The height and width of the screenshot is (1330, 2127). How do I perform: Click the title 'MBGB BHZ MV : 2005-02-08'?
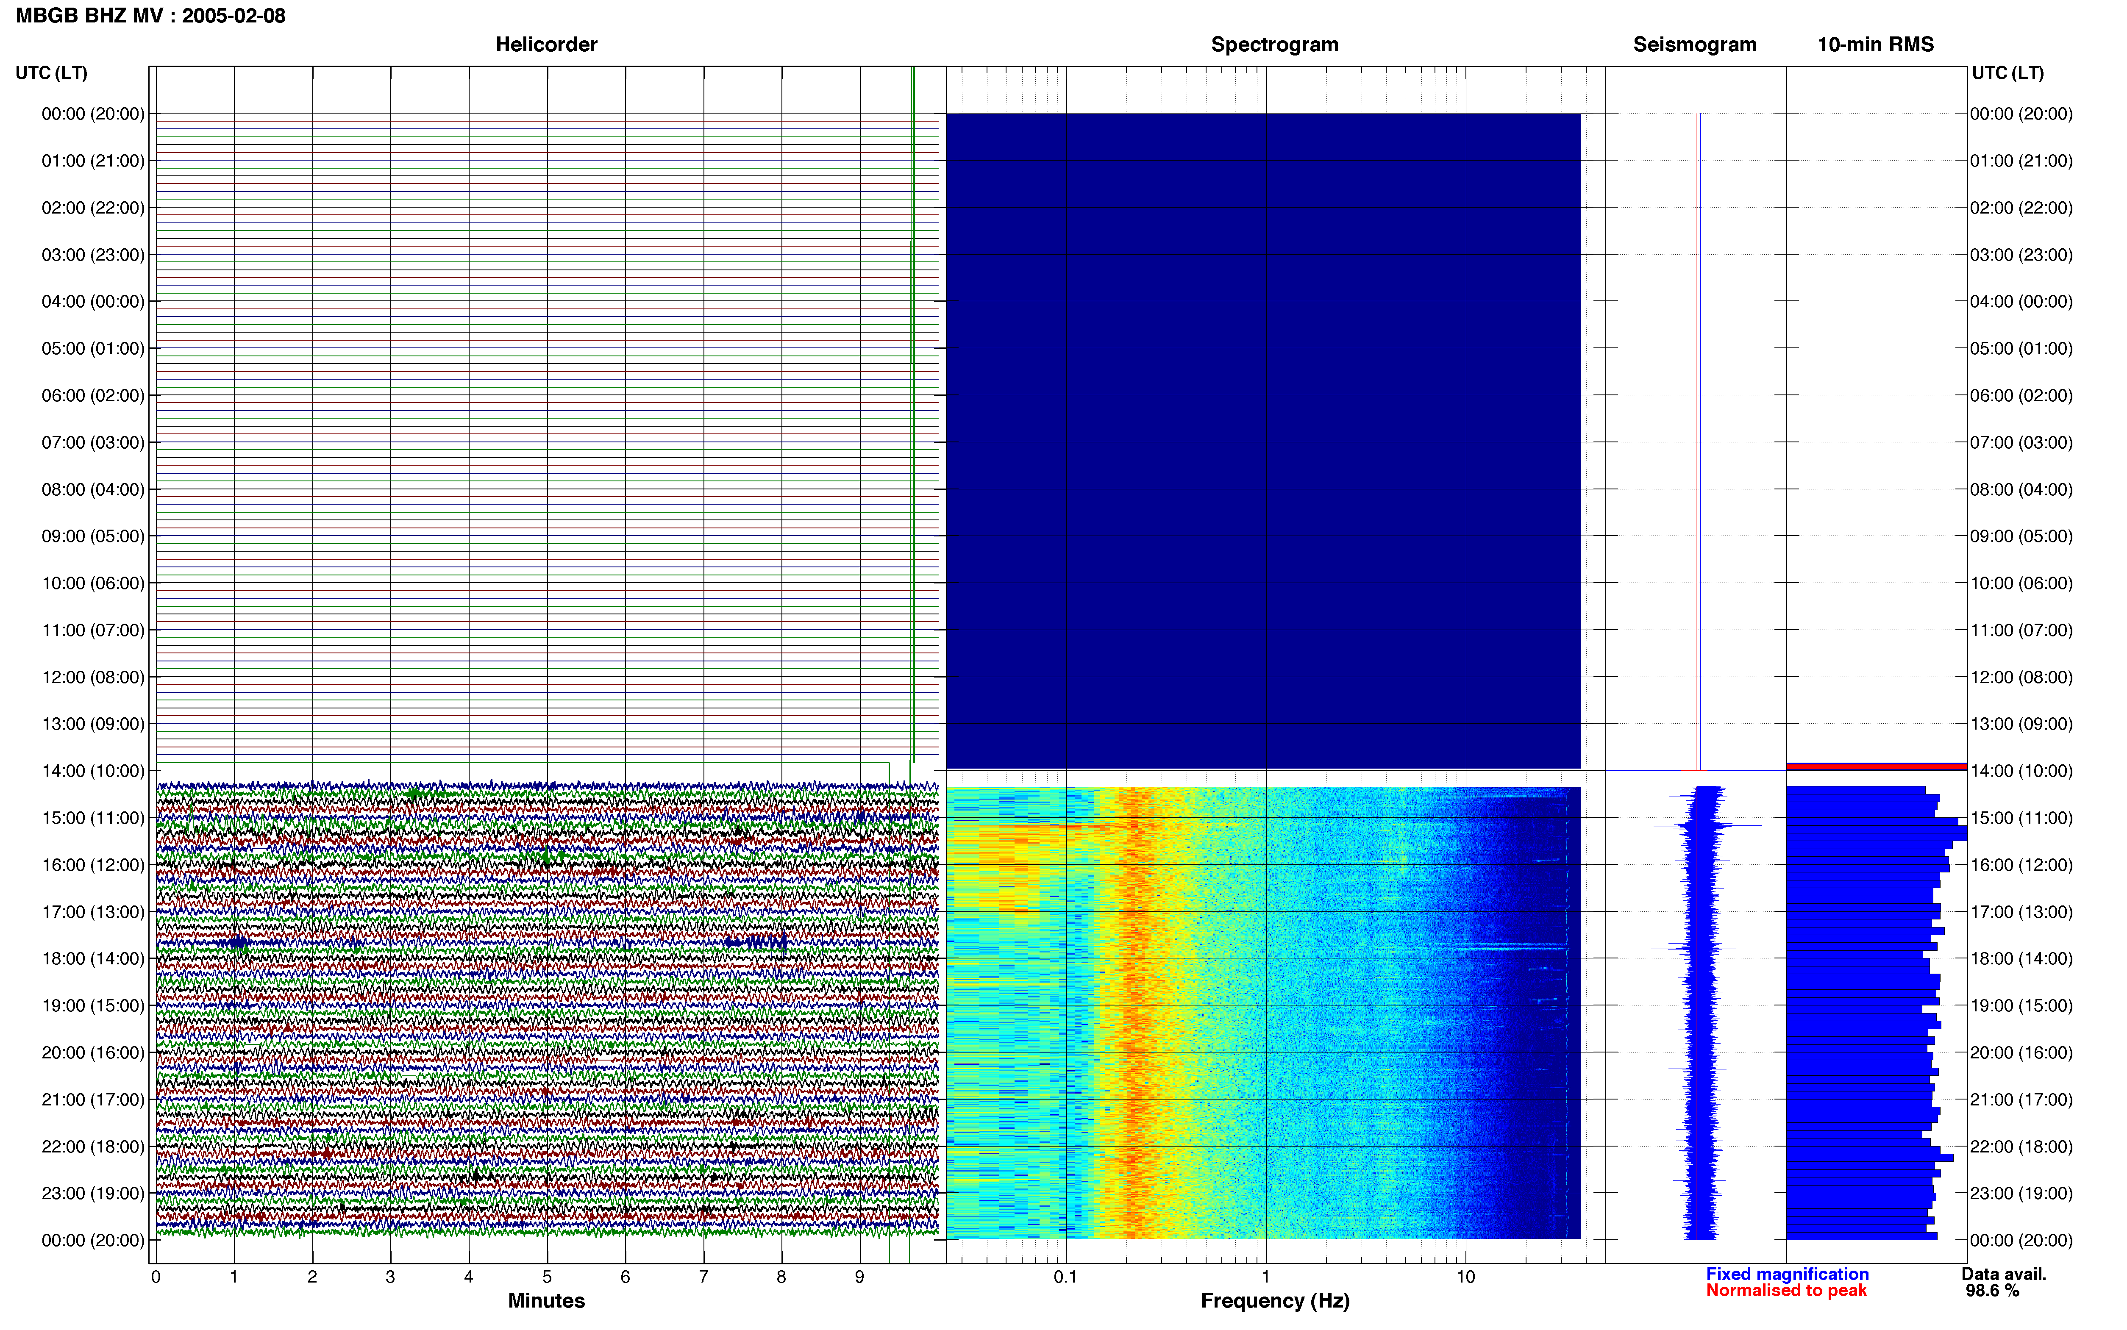[150, 16]
